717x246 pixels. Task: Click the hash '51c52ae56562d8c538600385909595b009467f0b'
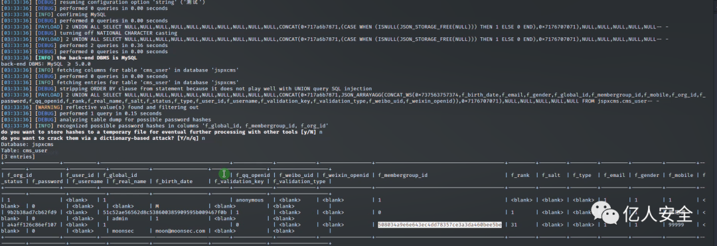coord(165,213)
